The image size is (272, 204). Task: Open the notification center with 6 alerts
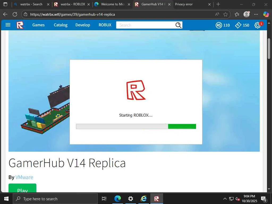pyautogui.click(x=263, y=199)
